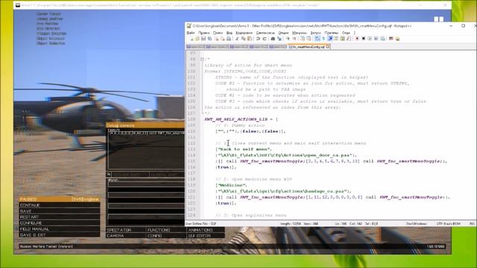Open CAMERA from the debug console

(126, 236)
